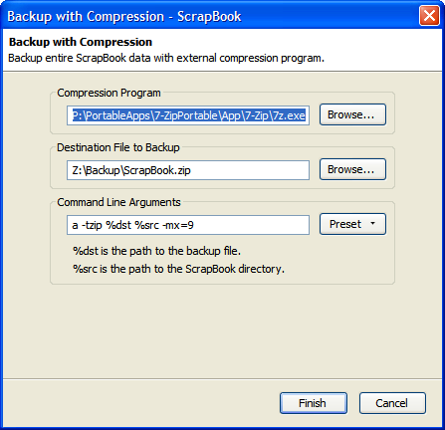The image size is (445, 430).
Task: Close the Backup with Compression window
Action: (x=429, y=16)
